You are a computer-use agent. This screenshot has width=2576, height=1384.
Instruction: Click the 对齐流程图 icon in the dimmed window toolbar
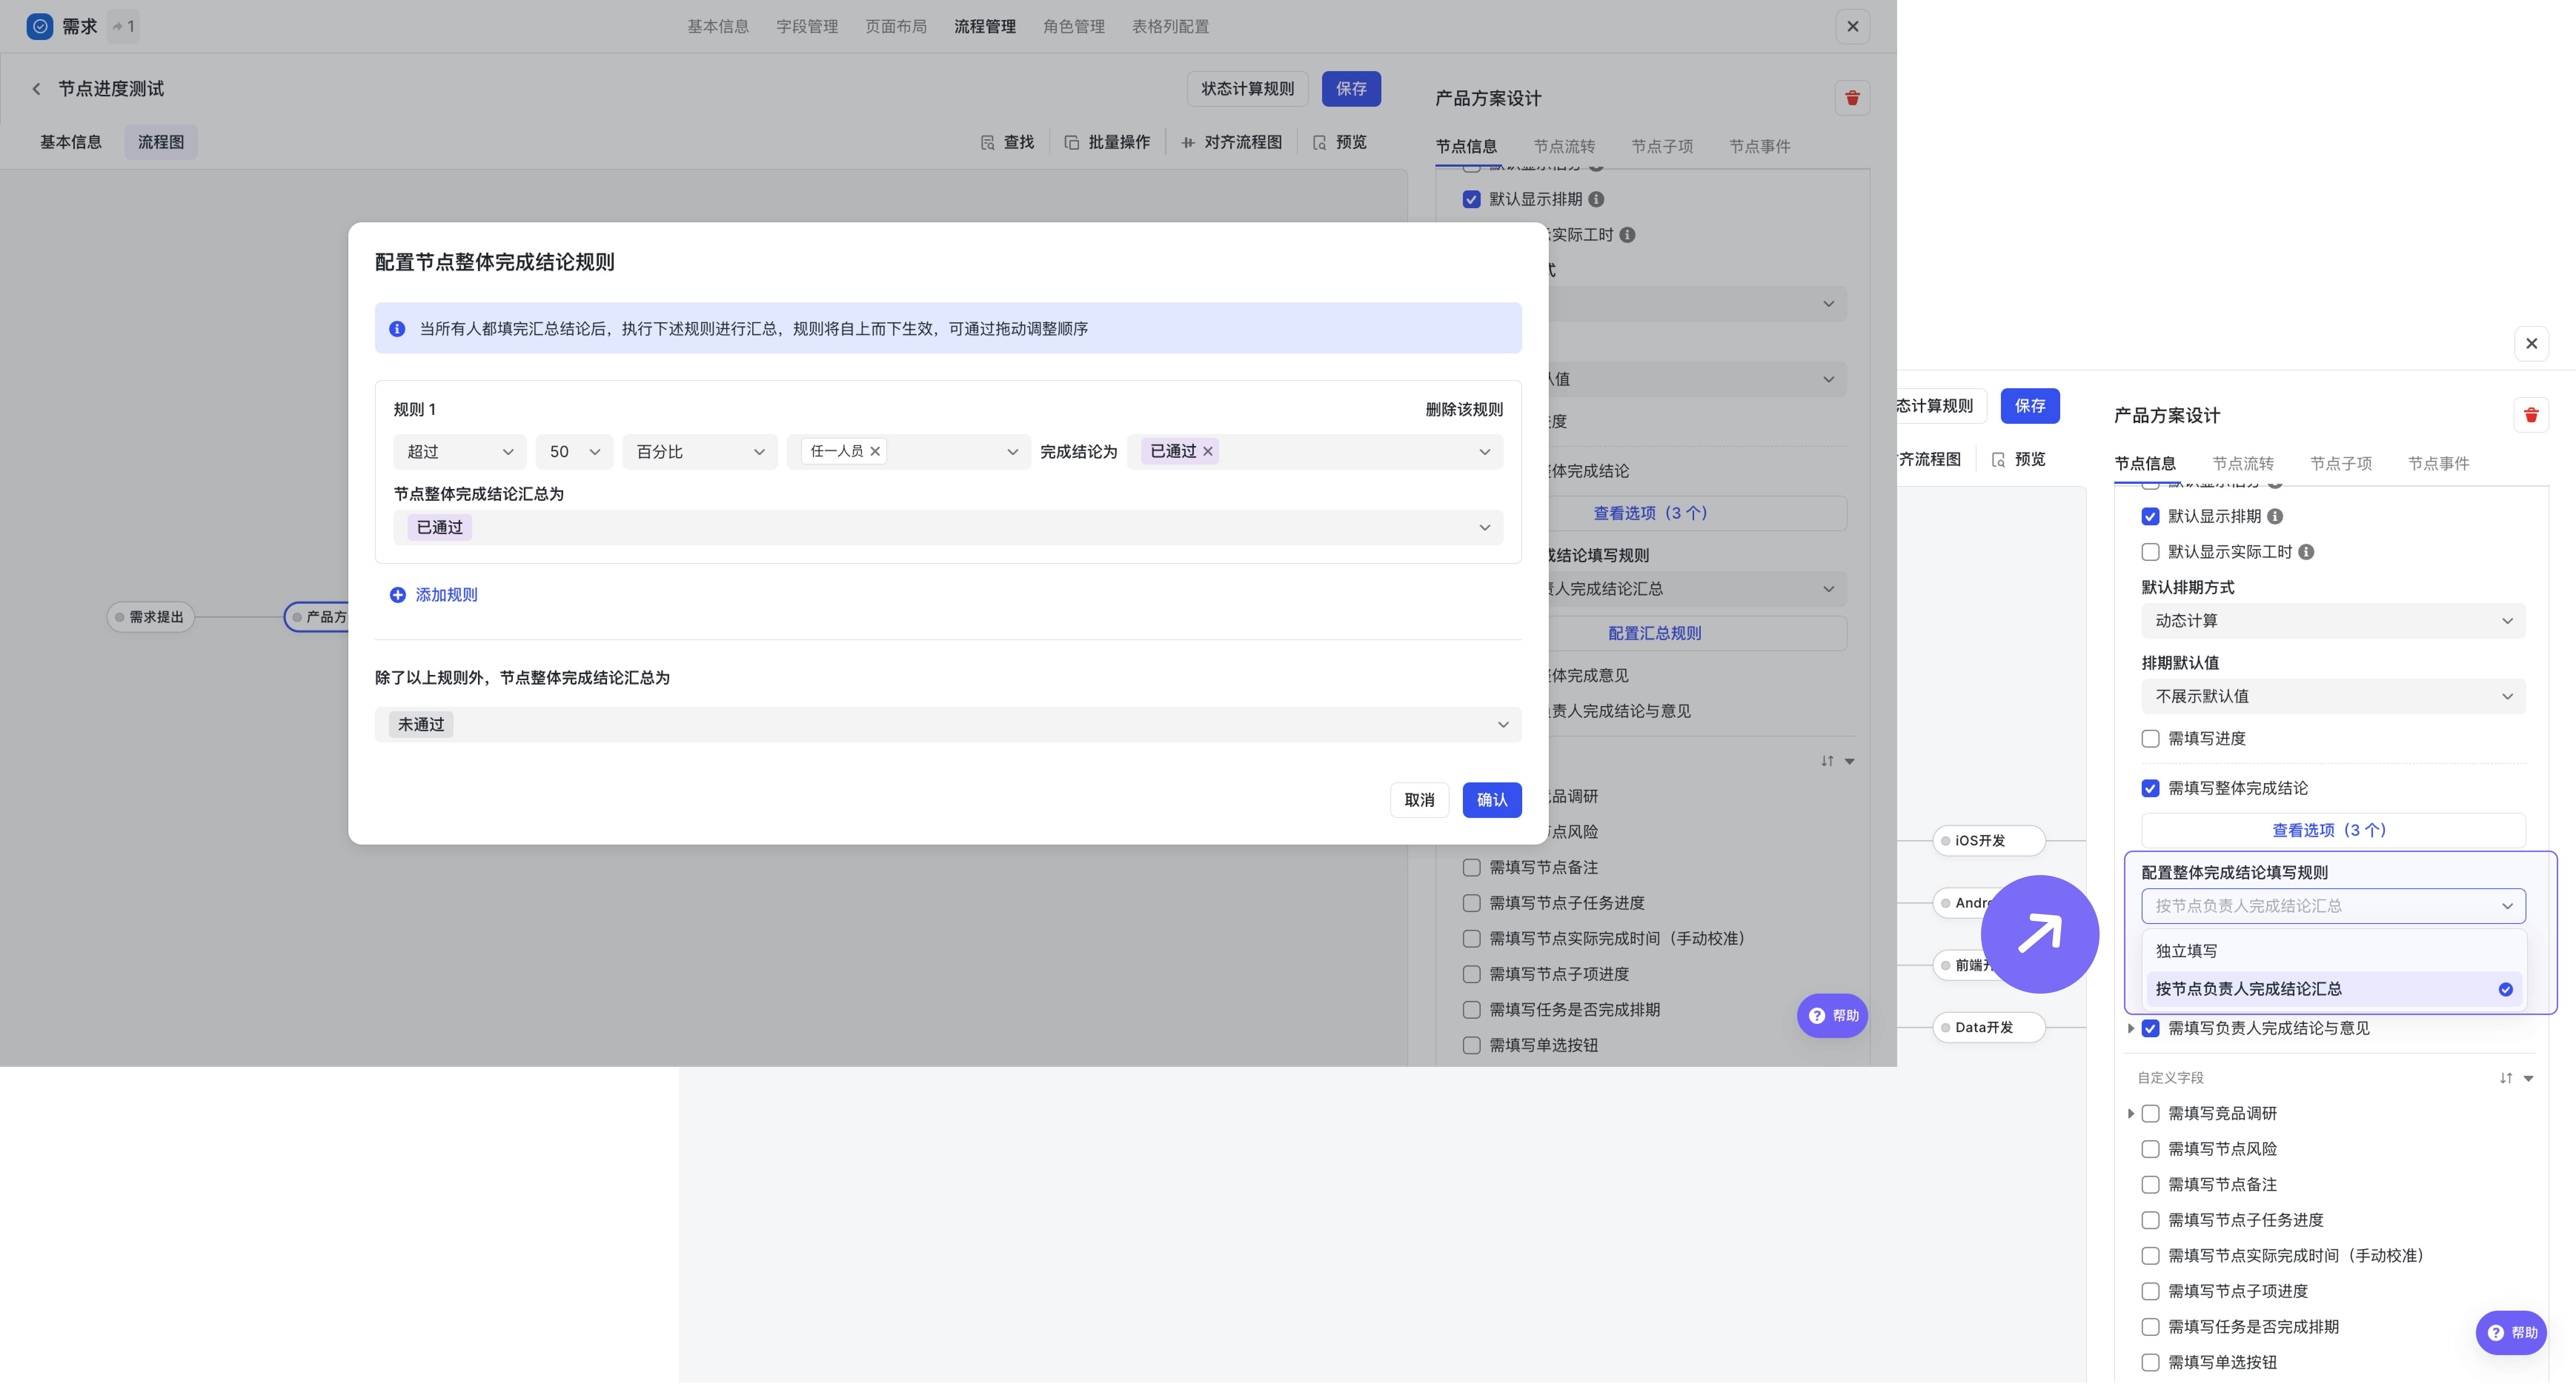point(1188,143)
